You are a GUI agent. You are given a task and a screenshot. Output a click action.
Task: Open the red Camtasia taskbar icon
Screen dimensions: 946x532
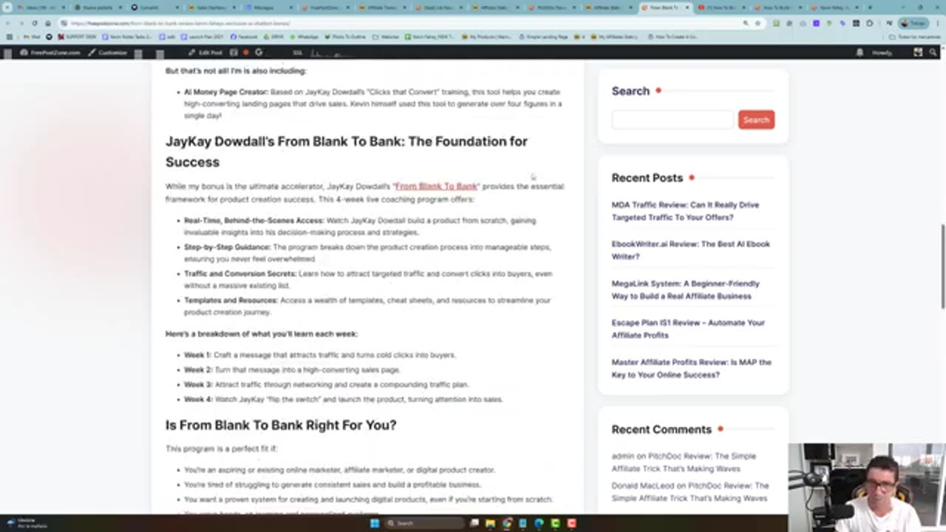point(571,523)
